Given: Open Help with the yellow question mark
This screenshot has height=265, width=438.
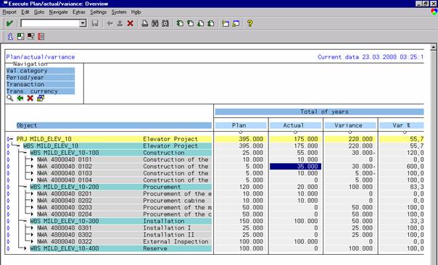Looking at the screenshot, I should (250, 23).
